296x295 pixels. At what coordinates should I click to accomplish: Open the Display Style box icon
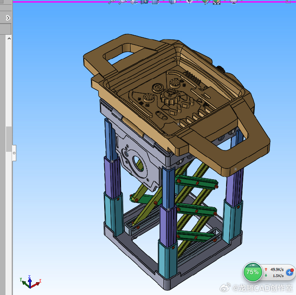[172, 2]
